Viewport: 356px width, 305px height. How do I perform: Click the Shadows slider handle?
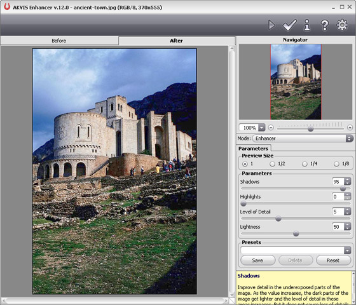(343, 189)
